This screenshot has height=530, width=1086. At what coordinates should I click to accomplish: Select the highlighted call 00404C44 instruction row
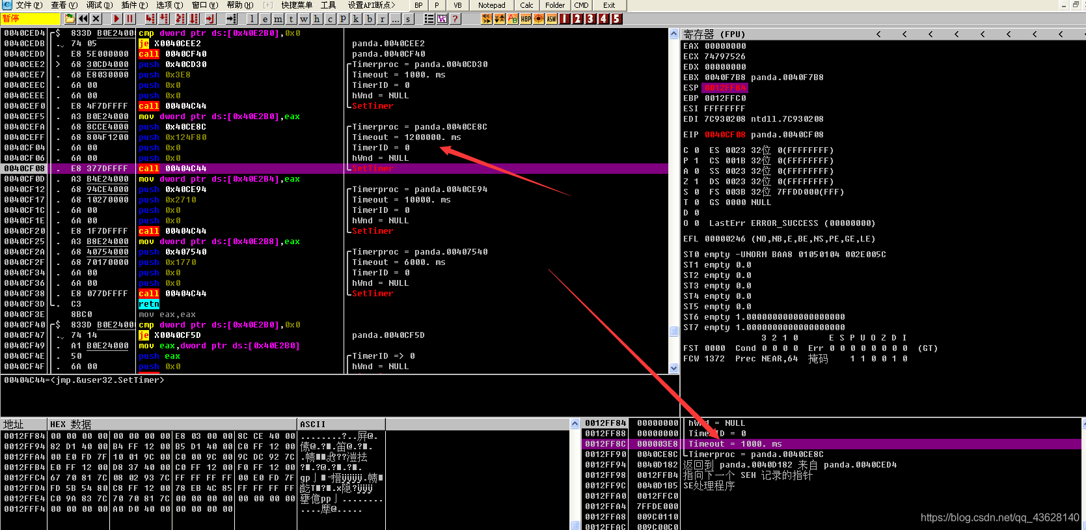[x=172, y=169]
